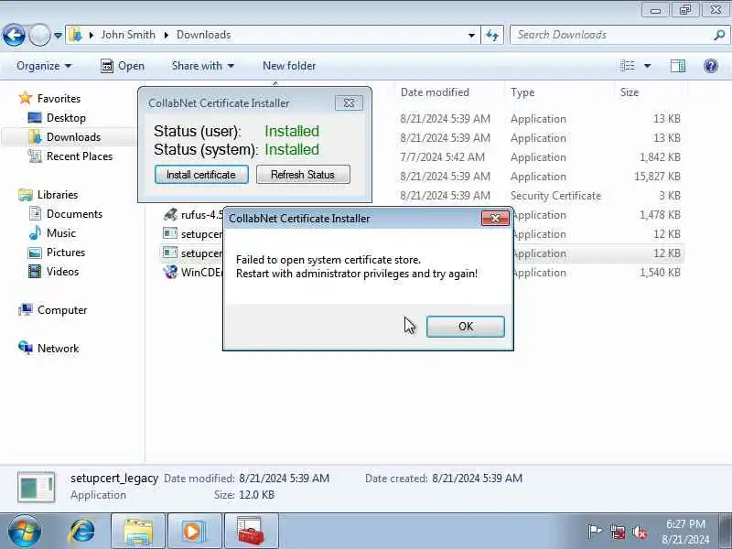Close the small CollabNet installer window

click(x=349, y=102)
